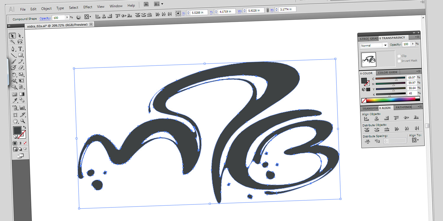Activate the Paintbrush tool

point(13,61)
